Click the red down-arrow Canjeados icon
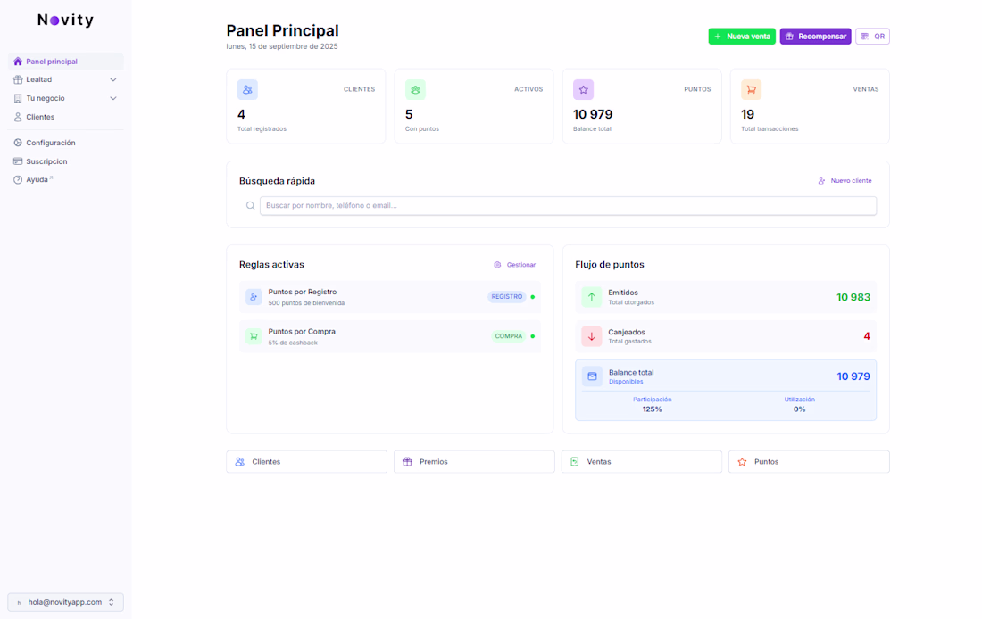 tap(591, 336)
